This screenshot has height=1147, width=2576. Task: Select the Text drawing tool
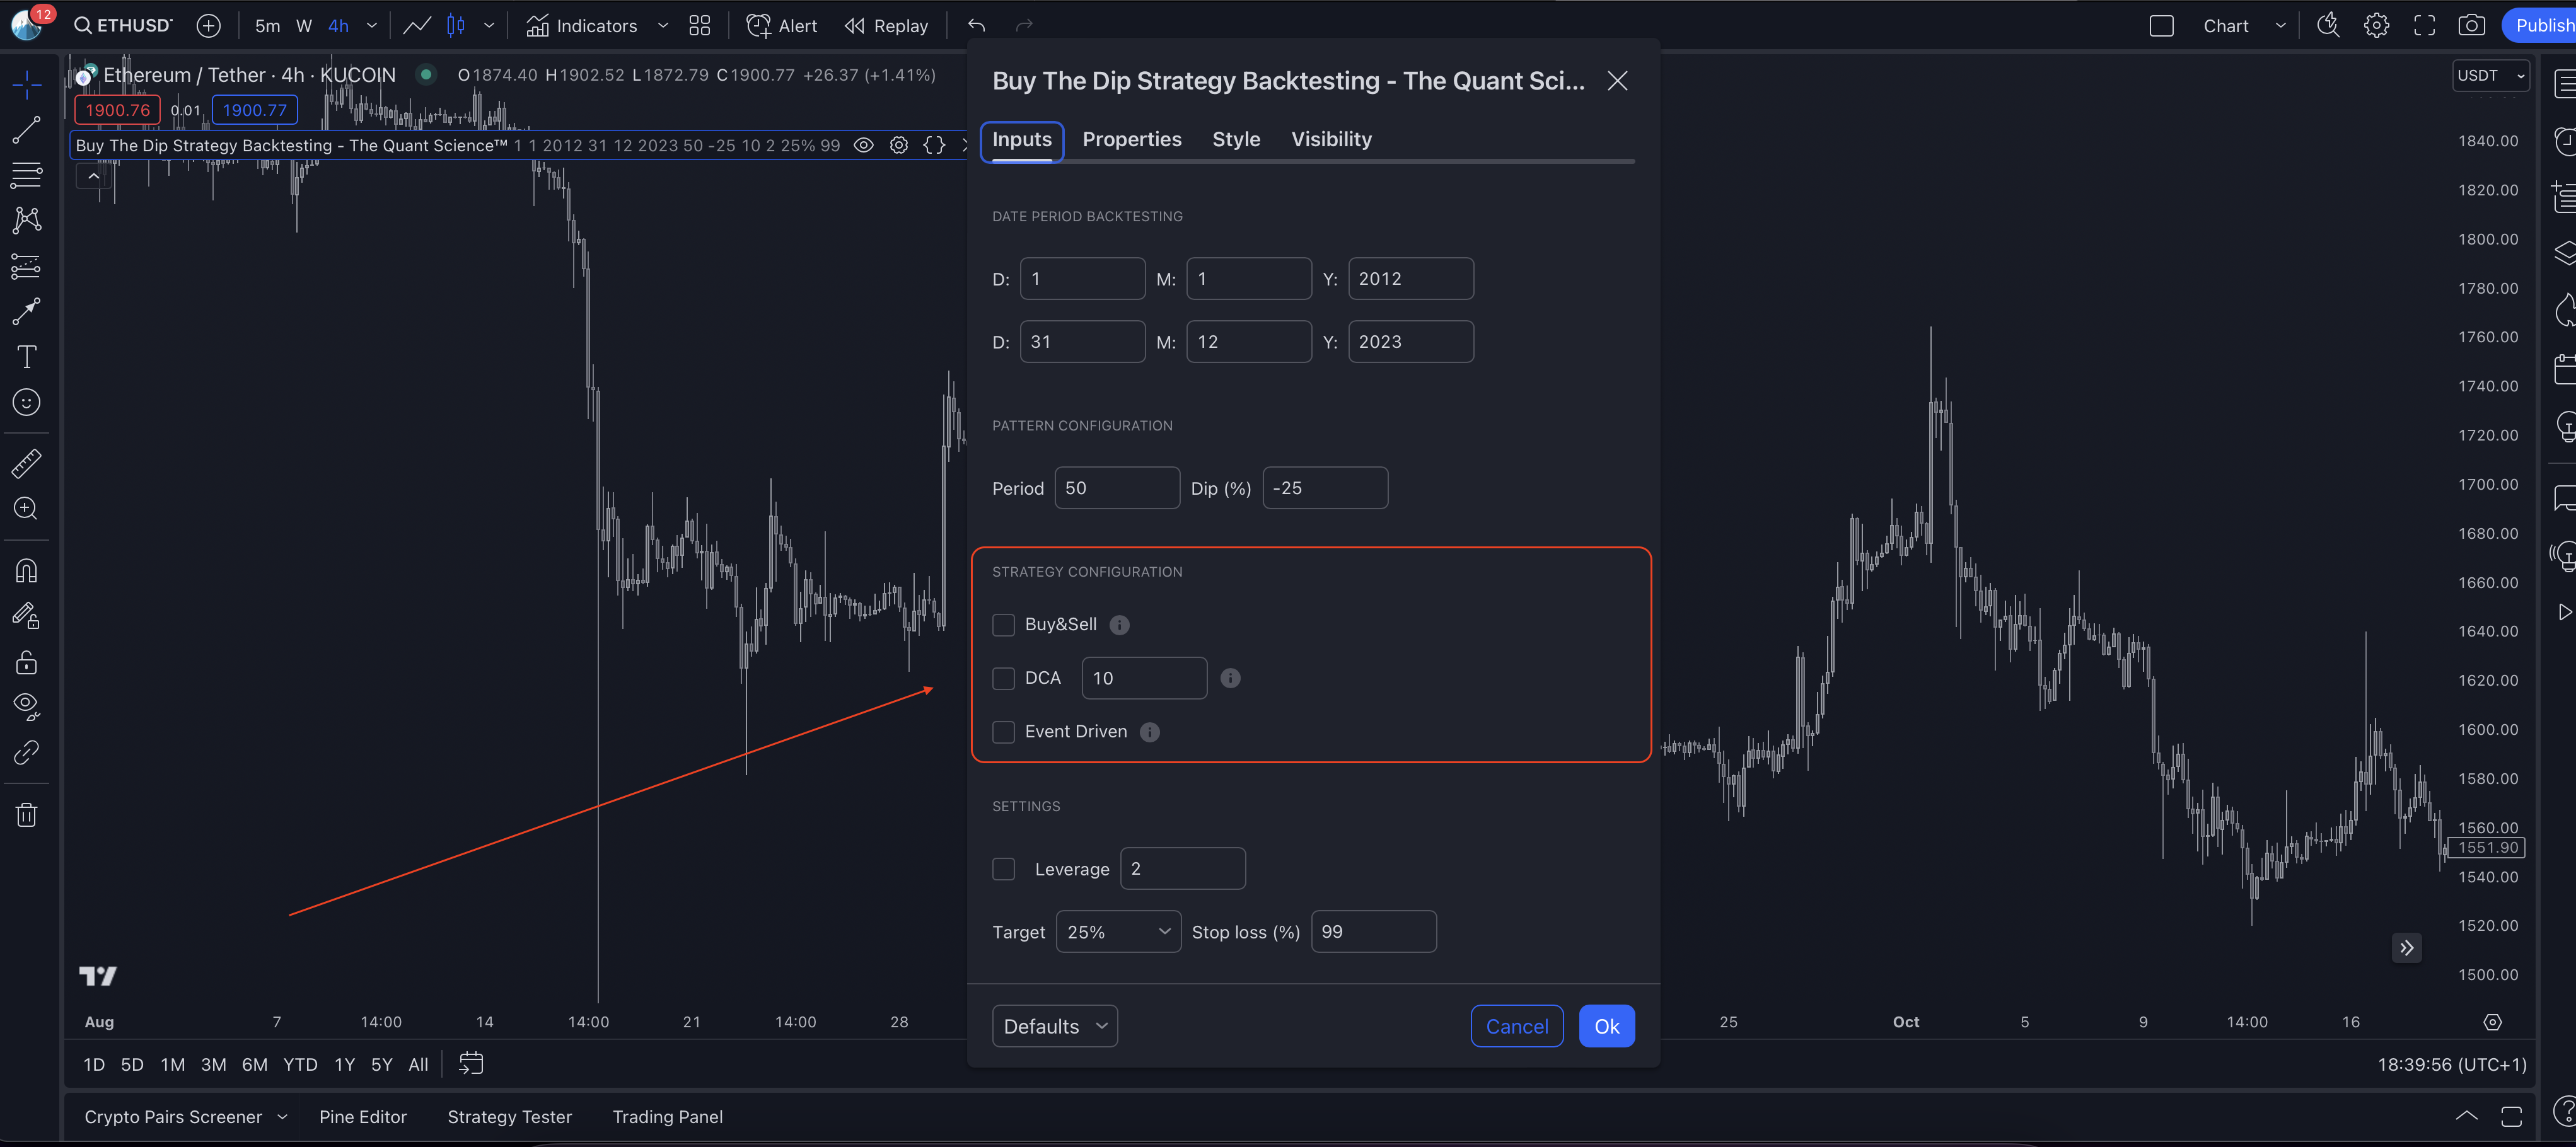[x=27, y=357]
